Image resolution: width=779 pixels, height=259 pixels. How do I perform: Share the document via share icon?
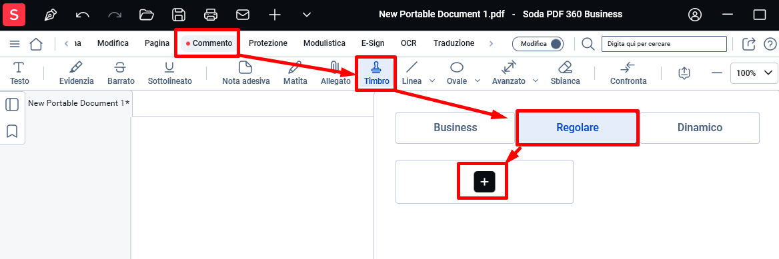[749, 44]
